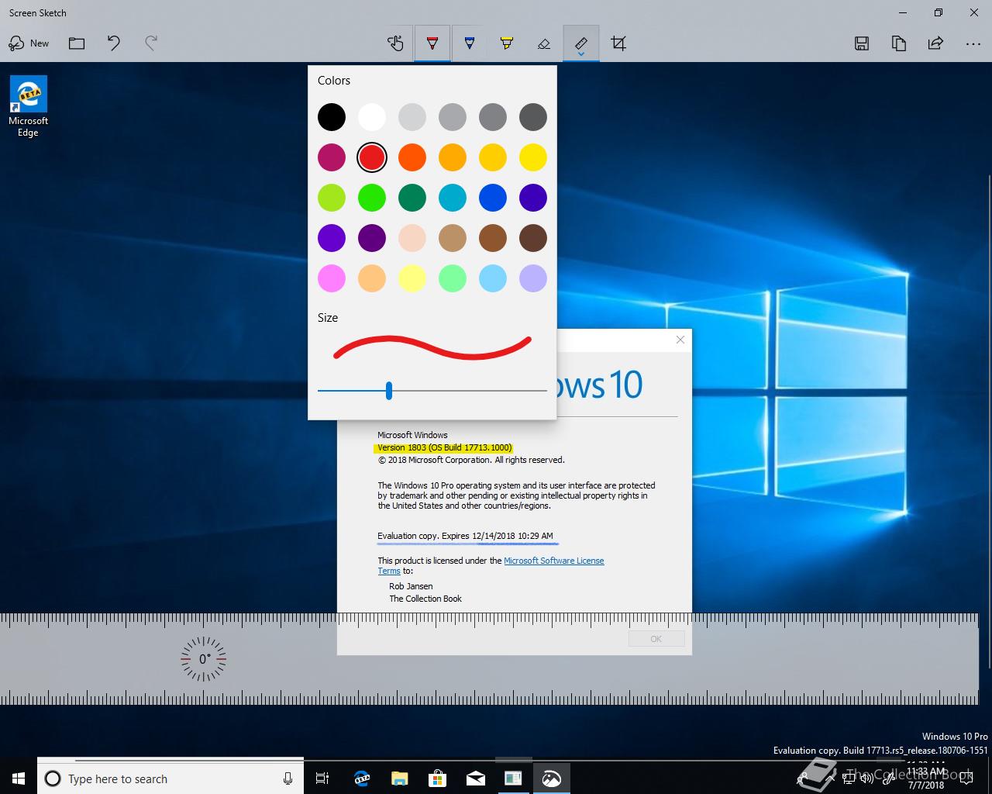
Task: Toggle touch writing tool
Action: (x=395, y=43)
